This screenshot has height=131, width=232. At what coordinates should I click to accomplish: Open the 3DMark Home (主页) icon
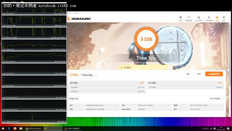180,18
